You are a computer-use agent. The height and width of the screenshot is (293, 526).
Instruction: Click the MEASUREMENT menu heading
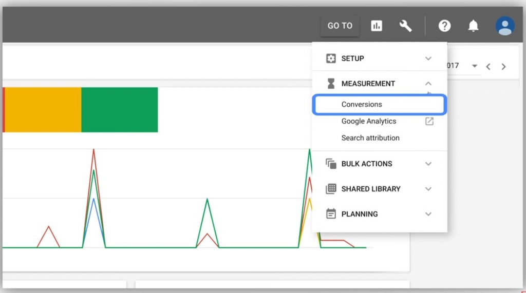(368, 84)
